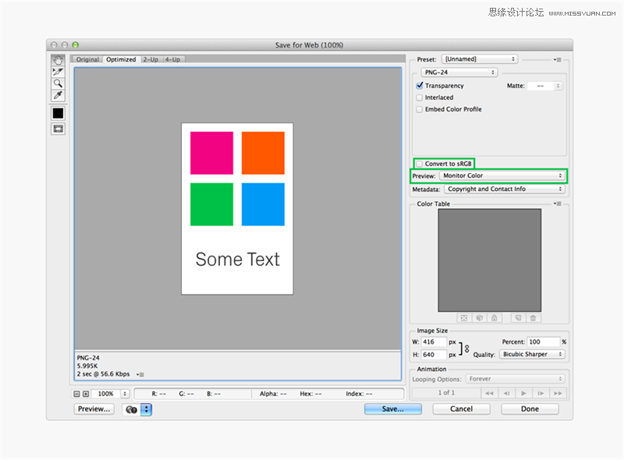This screenshot has width=624, height=460.
Task: Click the zoom in plus icon
Action: point(86,394)
